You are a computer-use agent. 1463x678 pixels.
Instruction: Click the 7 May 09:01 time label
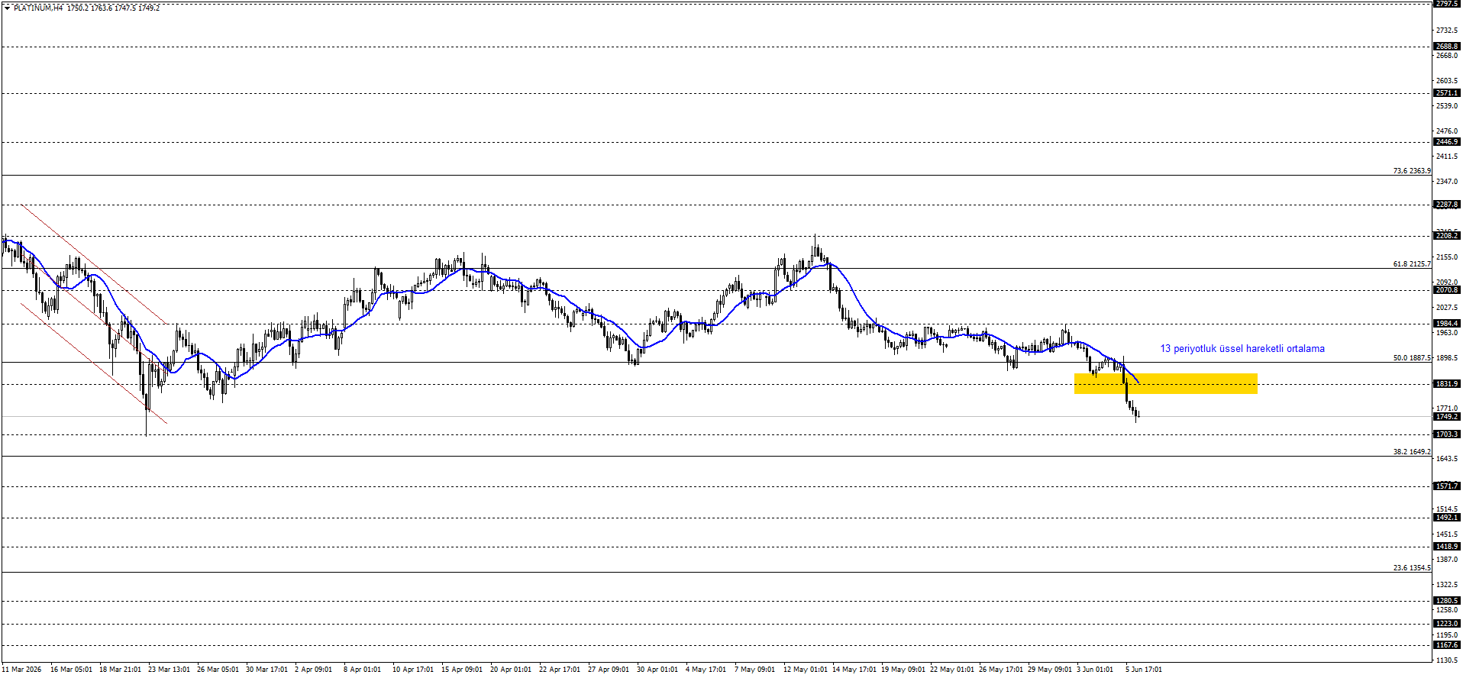(754, 670)
